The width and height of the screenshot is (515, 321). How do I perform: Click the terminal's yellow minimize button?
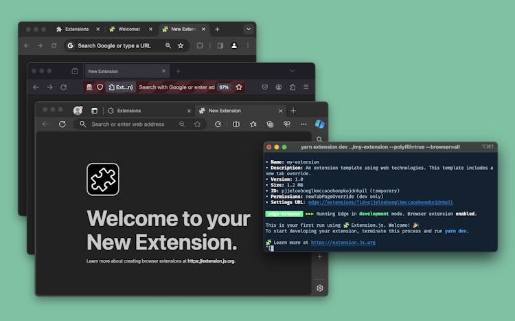pyautogui.click(x=277, y=147)
